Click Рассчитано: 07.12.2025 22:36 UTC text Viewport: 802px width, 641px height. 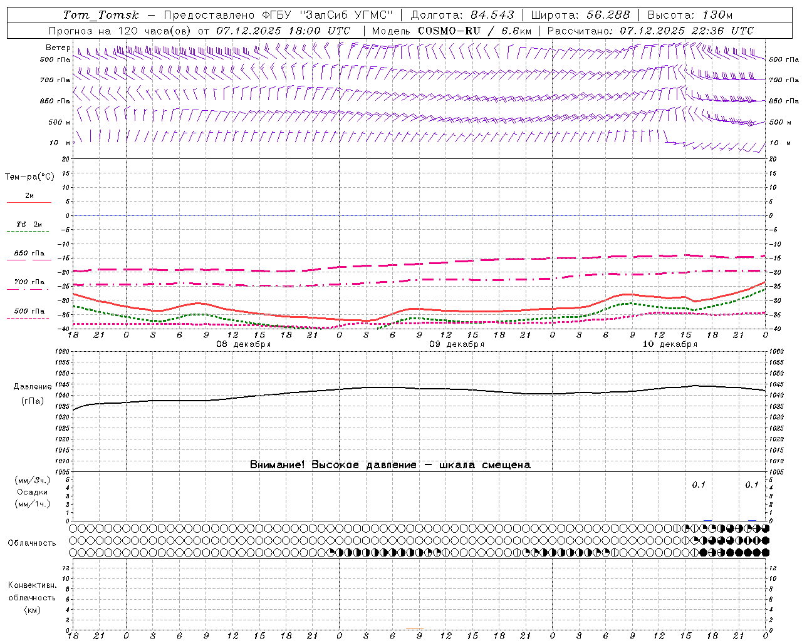coord(650,31)
